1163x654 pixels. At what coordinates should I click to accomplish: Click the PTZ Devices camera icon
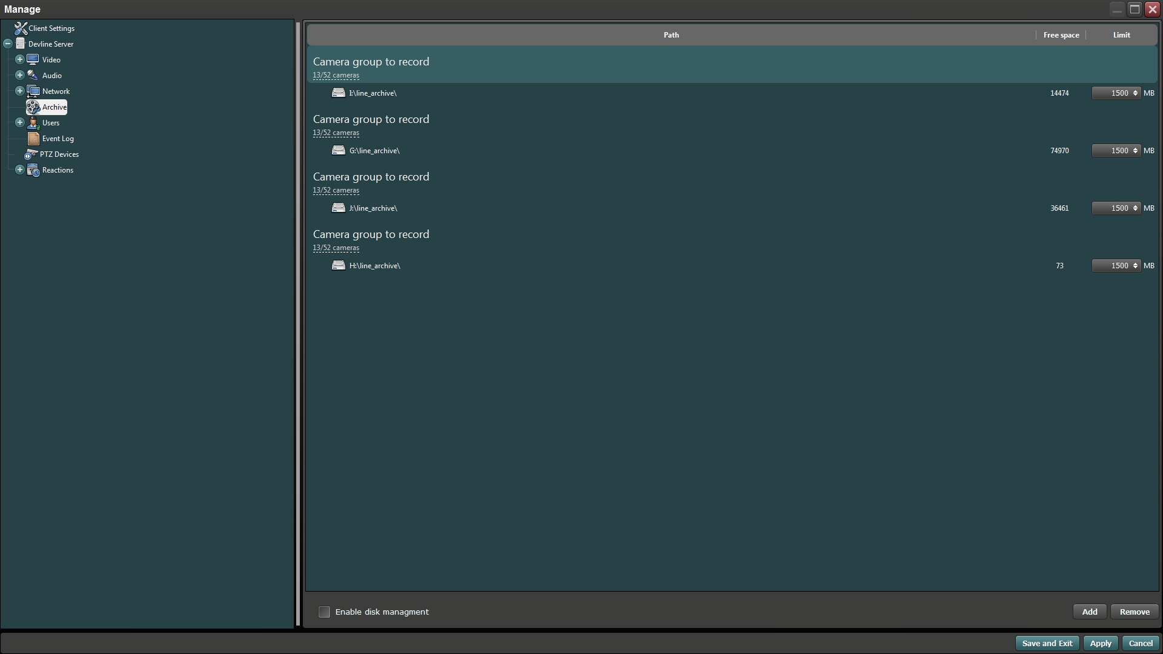click(x=31, y=154)
